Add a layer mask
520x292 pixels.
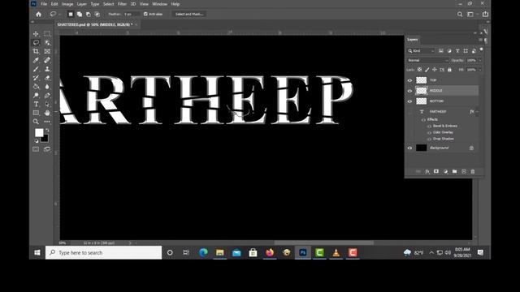click(x=436, y=171)
